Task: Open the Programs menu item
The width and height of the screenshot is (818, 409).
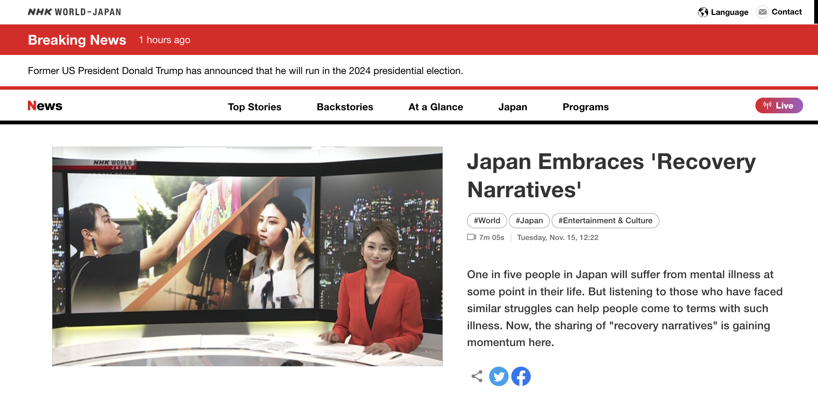Action: point(586,107)
